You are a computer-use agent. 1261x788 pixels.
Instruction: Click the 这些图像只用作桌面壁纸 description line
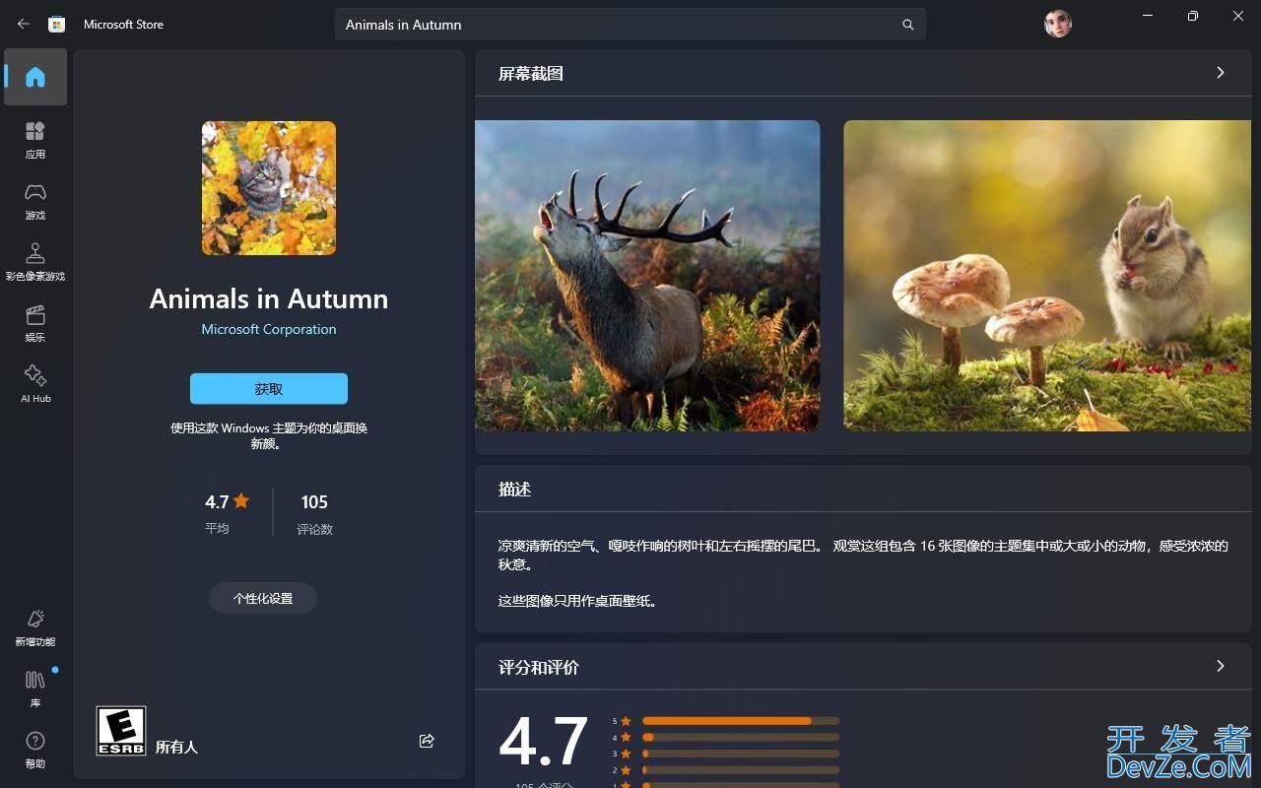[x=577, y=601]
